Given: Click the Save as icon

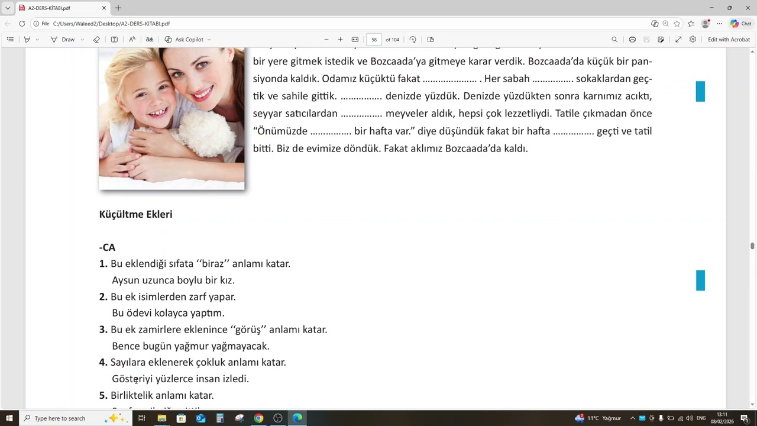Looking at the screenshot, I should coord(661,40).
